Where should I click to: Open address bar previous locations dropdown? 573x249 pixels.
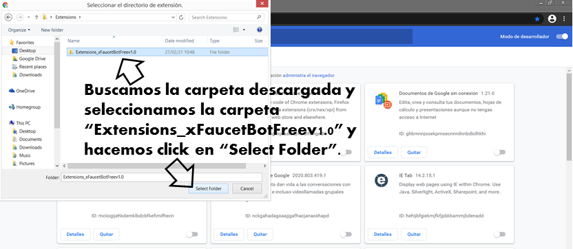coord(173,17)
